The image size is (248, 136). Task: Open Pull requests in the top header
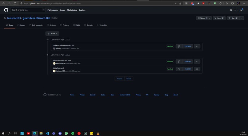point(53,10)
